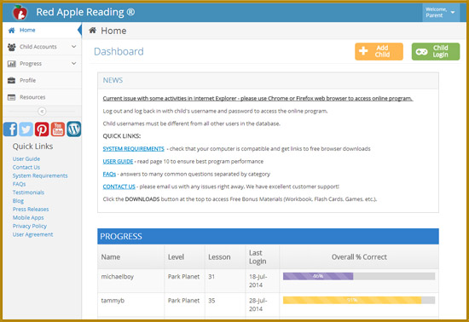Image resolution: width=469 pixels, height=322 pixels.
Task: Open the SYSTEM REQUIREMENTS link in News
Action: click(133, 149)
